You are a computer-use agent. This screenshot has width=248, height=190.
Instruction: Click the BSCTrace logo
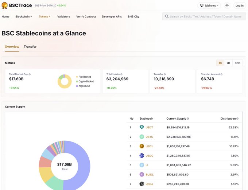17,5
